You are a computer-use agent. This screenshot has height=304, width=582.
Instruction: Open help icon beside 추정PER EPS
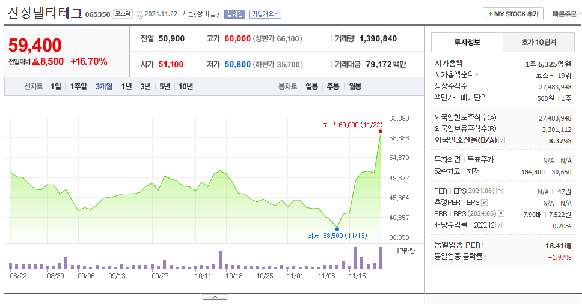[x=484, y=203]
